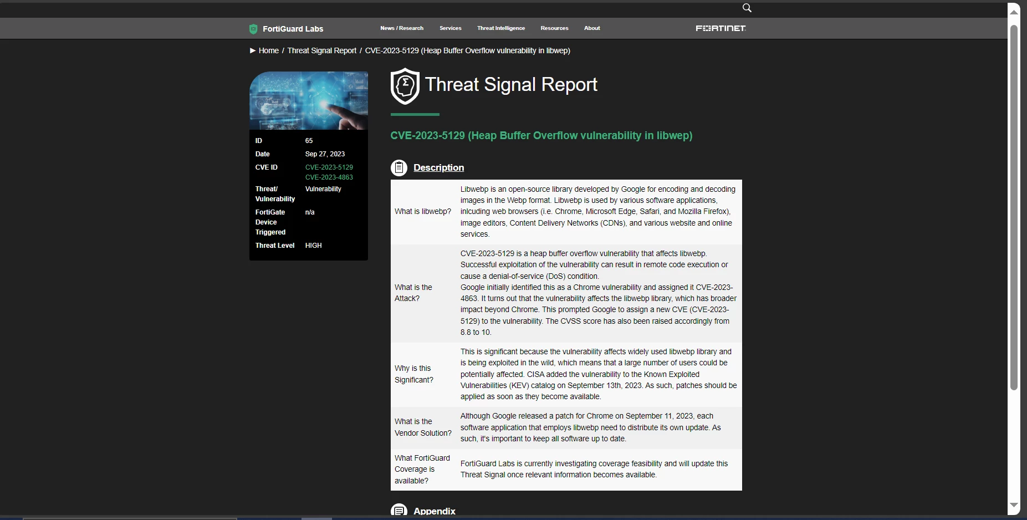Click the breadcrumb arrow before Home
The height and width of the screenshot is (520, 1027).
(x=253, y=50)
